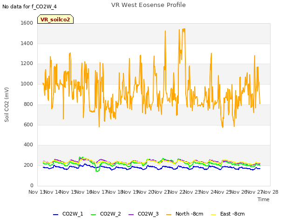Image resolution: width=298 pixels, height=223 pixels.
Task: Click the Nov 23 x-axis tick label
Action: pos(192,192)
